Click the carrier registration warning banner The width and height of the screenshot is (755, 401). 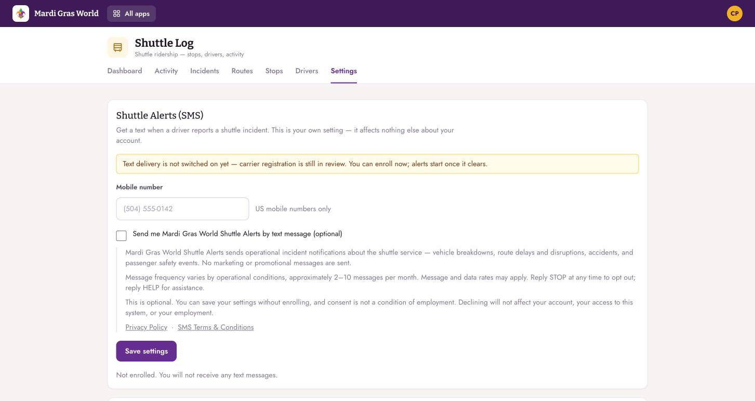(377, 164)
